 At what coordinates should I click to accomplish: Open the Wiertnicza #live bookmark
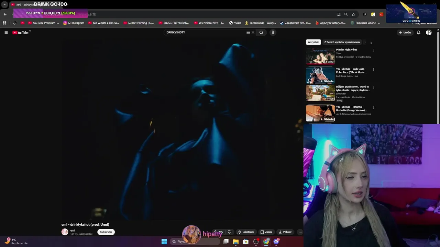pos(209,23)
